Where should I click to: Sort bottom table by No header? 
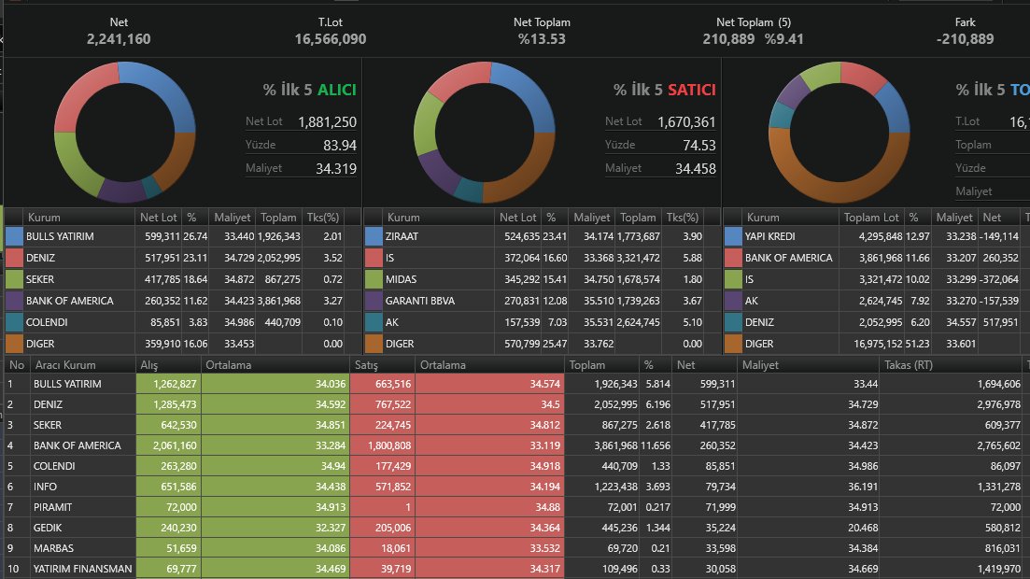(x=17, y=365)
